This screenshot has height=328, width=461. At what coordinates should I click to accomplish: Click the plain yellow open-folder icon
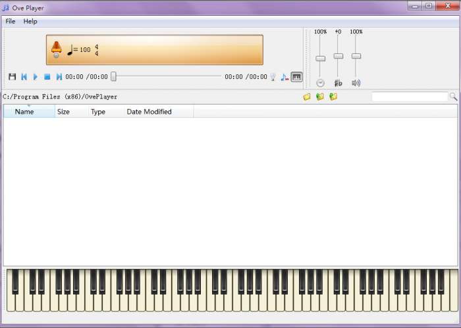point(307,97)
